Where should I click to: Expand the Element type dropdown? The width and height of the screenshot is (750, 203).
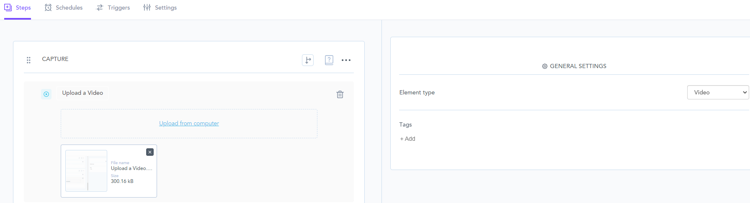click(718, 92)
